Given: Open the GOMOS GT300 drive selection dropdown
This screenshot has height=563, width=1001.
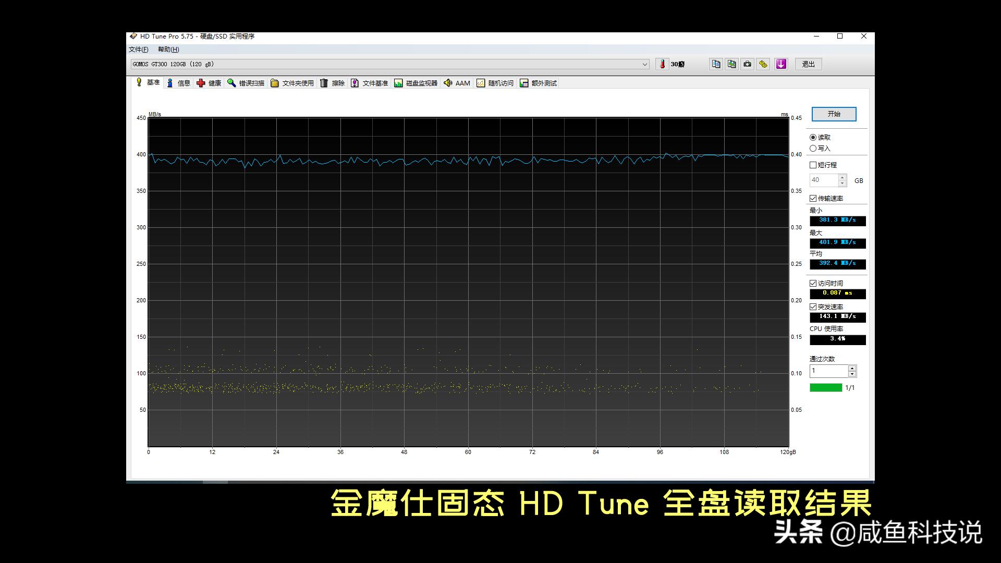Looking at the screenshot, I should point(645,64).
